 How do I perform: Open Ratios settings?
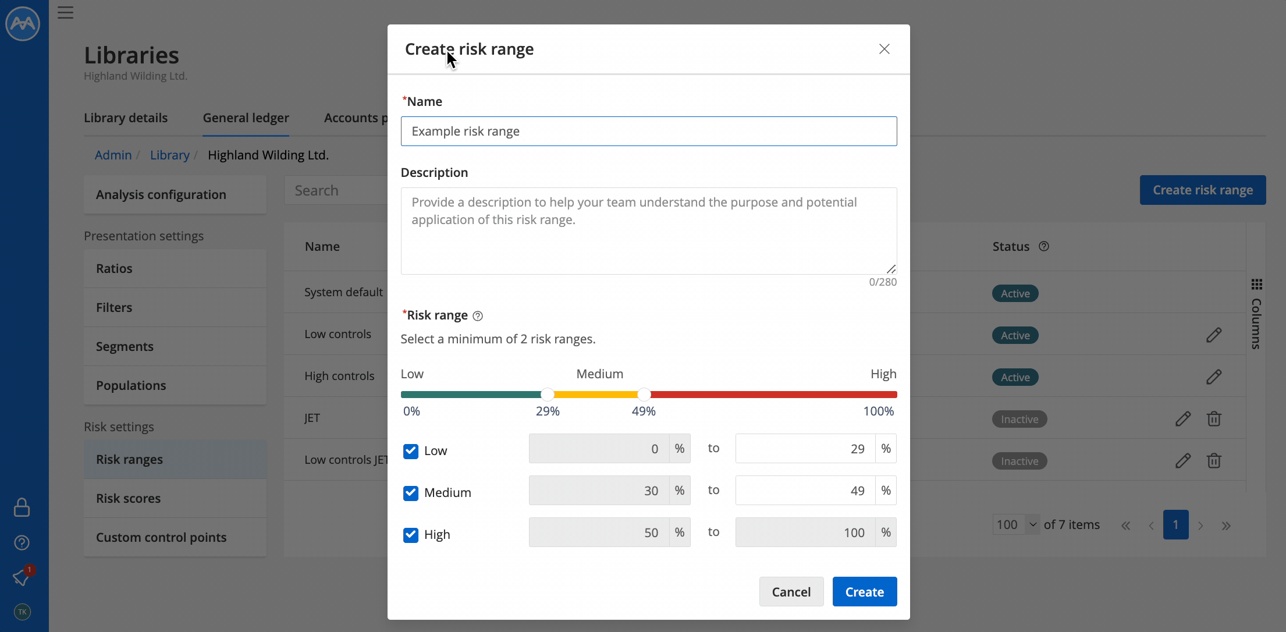(x=175, y=268)
